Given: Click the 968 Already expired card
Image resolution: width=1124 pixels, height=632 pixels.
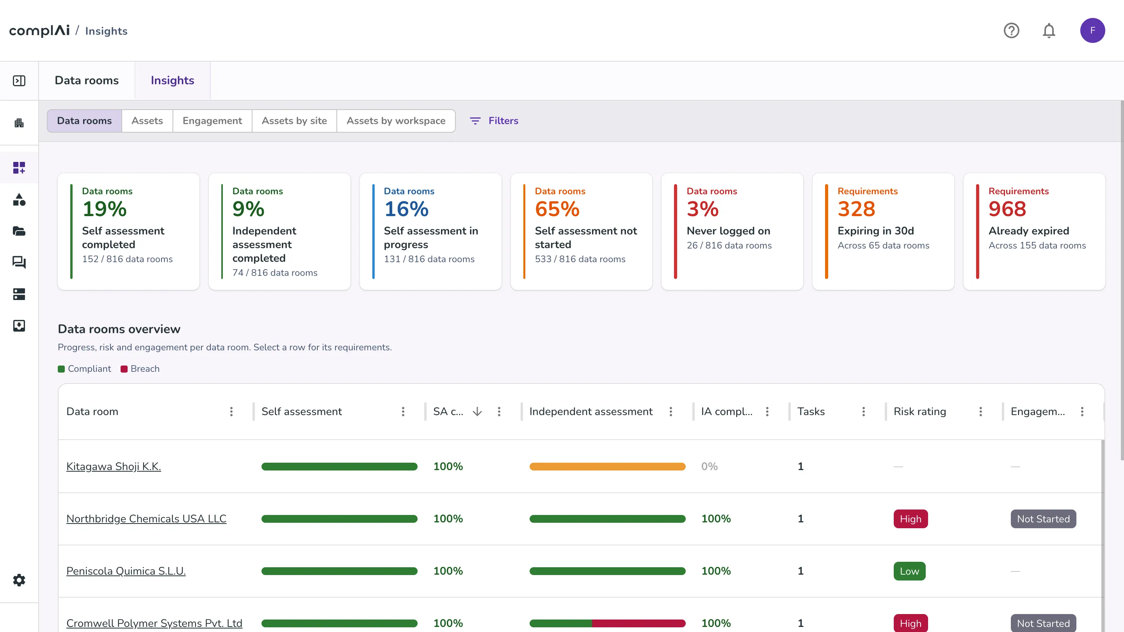Looking at the screenshot, I should [1034, 232].
